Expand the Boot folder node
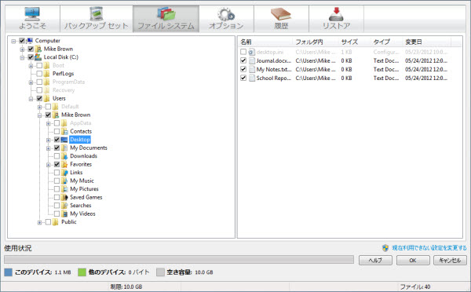The height and width of the screenshot is (292, 471). click(31, 65)
